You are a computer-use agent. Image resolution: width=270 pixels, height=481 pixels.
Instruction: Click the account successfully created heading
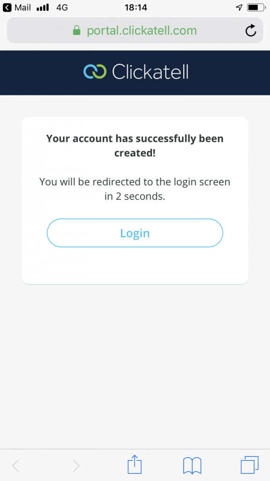[135, 146]
